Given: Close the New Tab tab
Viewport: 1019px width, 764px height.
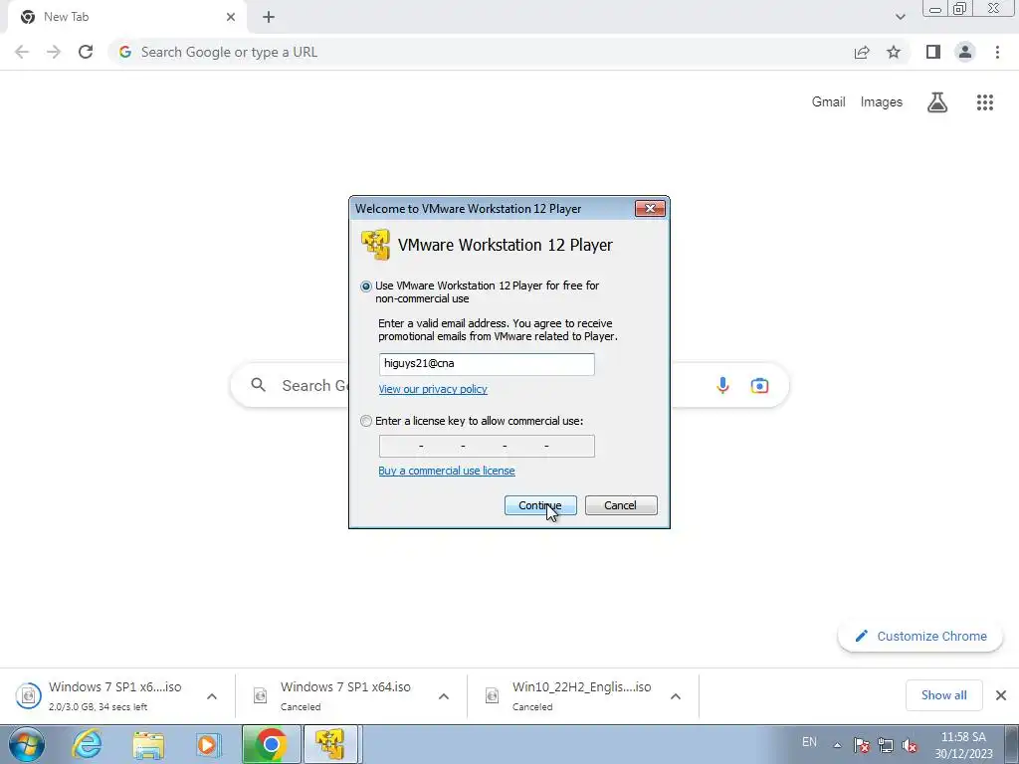Looking at the screenshot, I should [231, 17].
